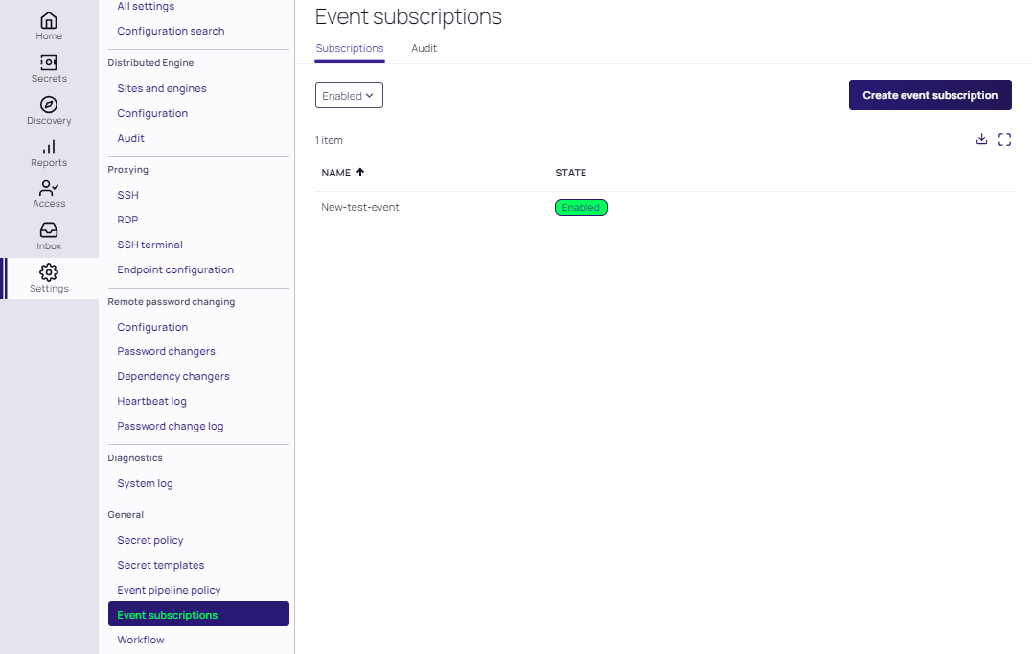The height and width of the screenshot is (654, 1032).
Task: Open the Discovery compass icon
Action: coord(49,105)
